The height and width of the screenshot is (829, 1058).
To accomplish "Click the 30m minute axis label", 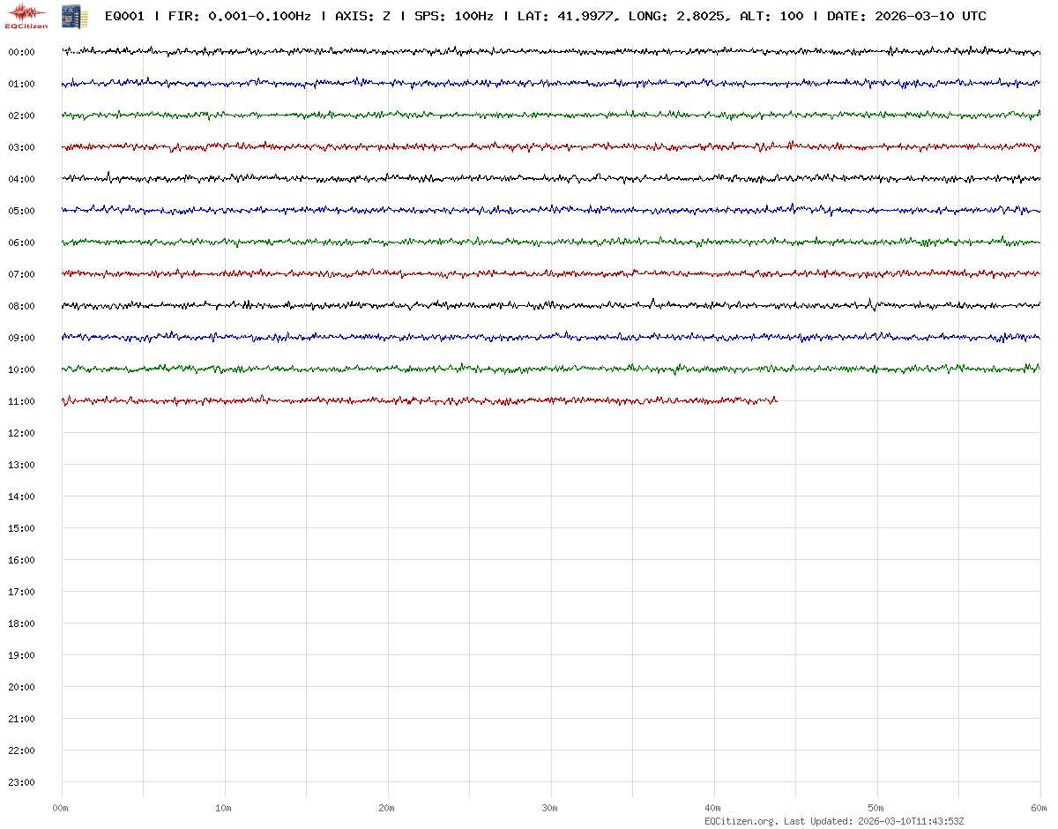I will pyautogui.click(x=550, y=808).
